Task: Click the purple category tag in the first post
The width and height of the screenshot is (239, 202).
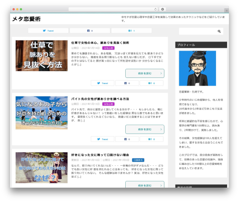Action: 109,48
